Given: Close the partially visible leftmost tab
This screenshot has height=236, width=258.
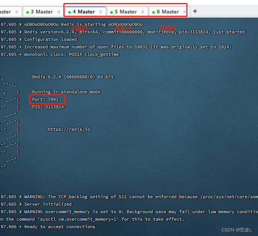Looking at the screenshot, I should [16, 12].
